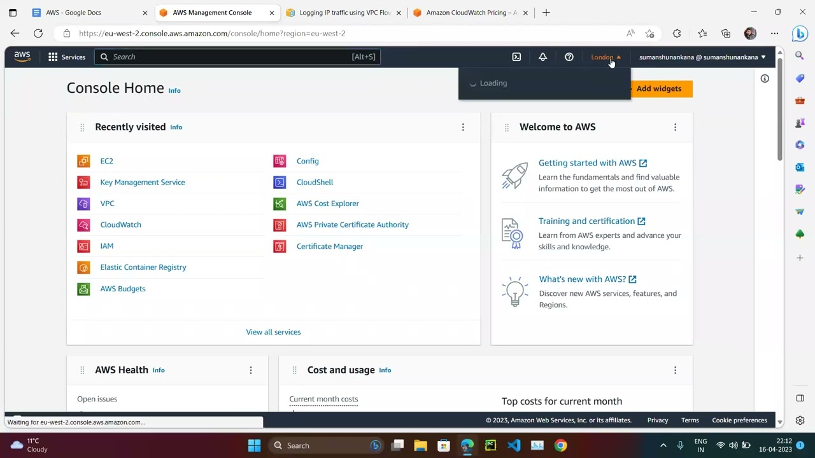Open the AWS Budgets icon
This screenshot has width=815, height=458.
click(x=83, y=289)
